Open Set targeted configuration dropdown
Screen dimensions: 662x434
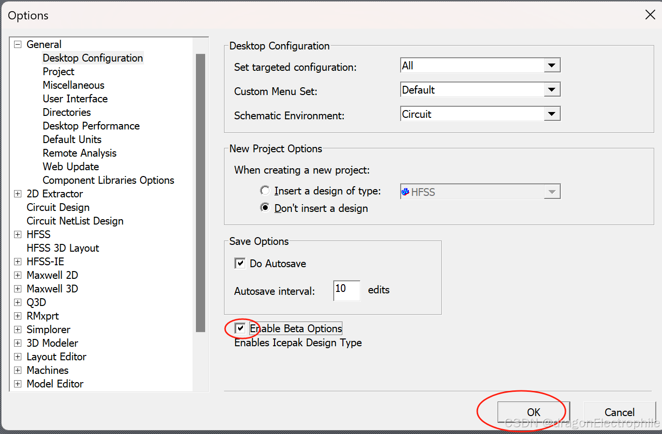coord(551,65)
